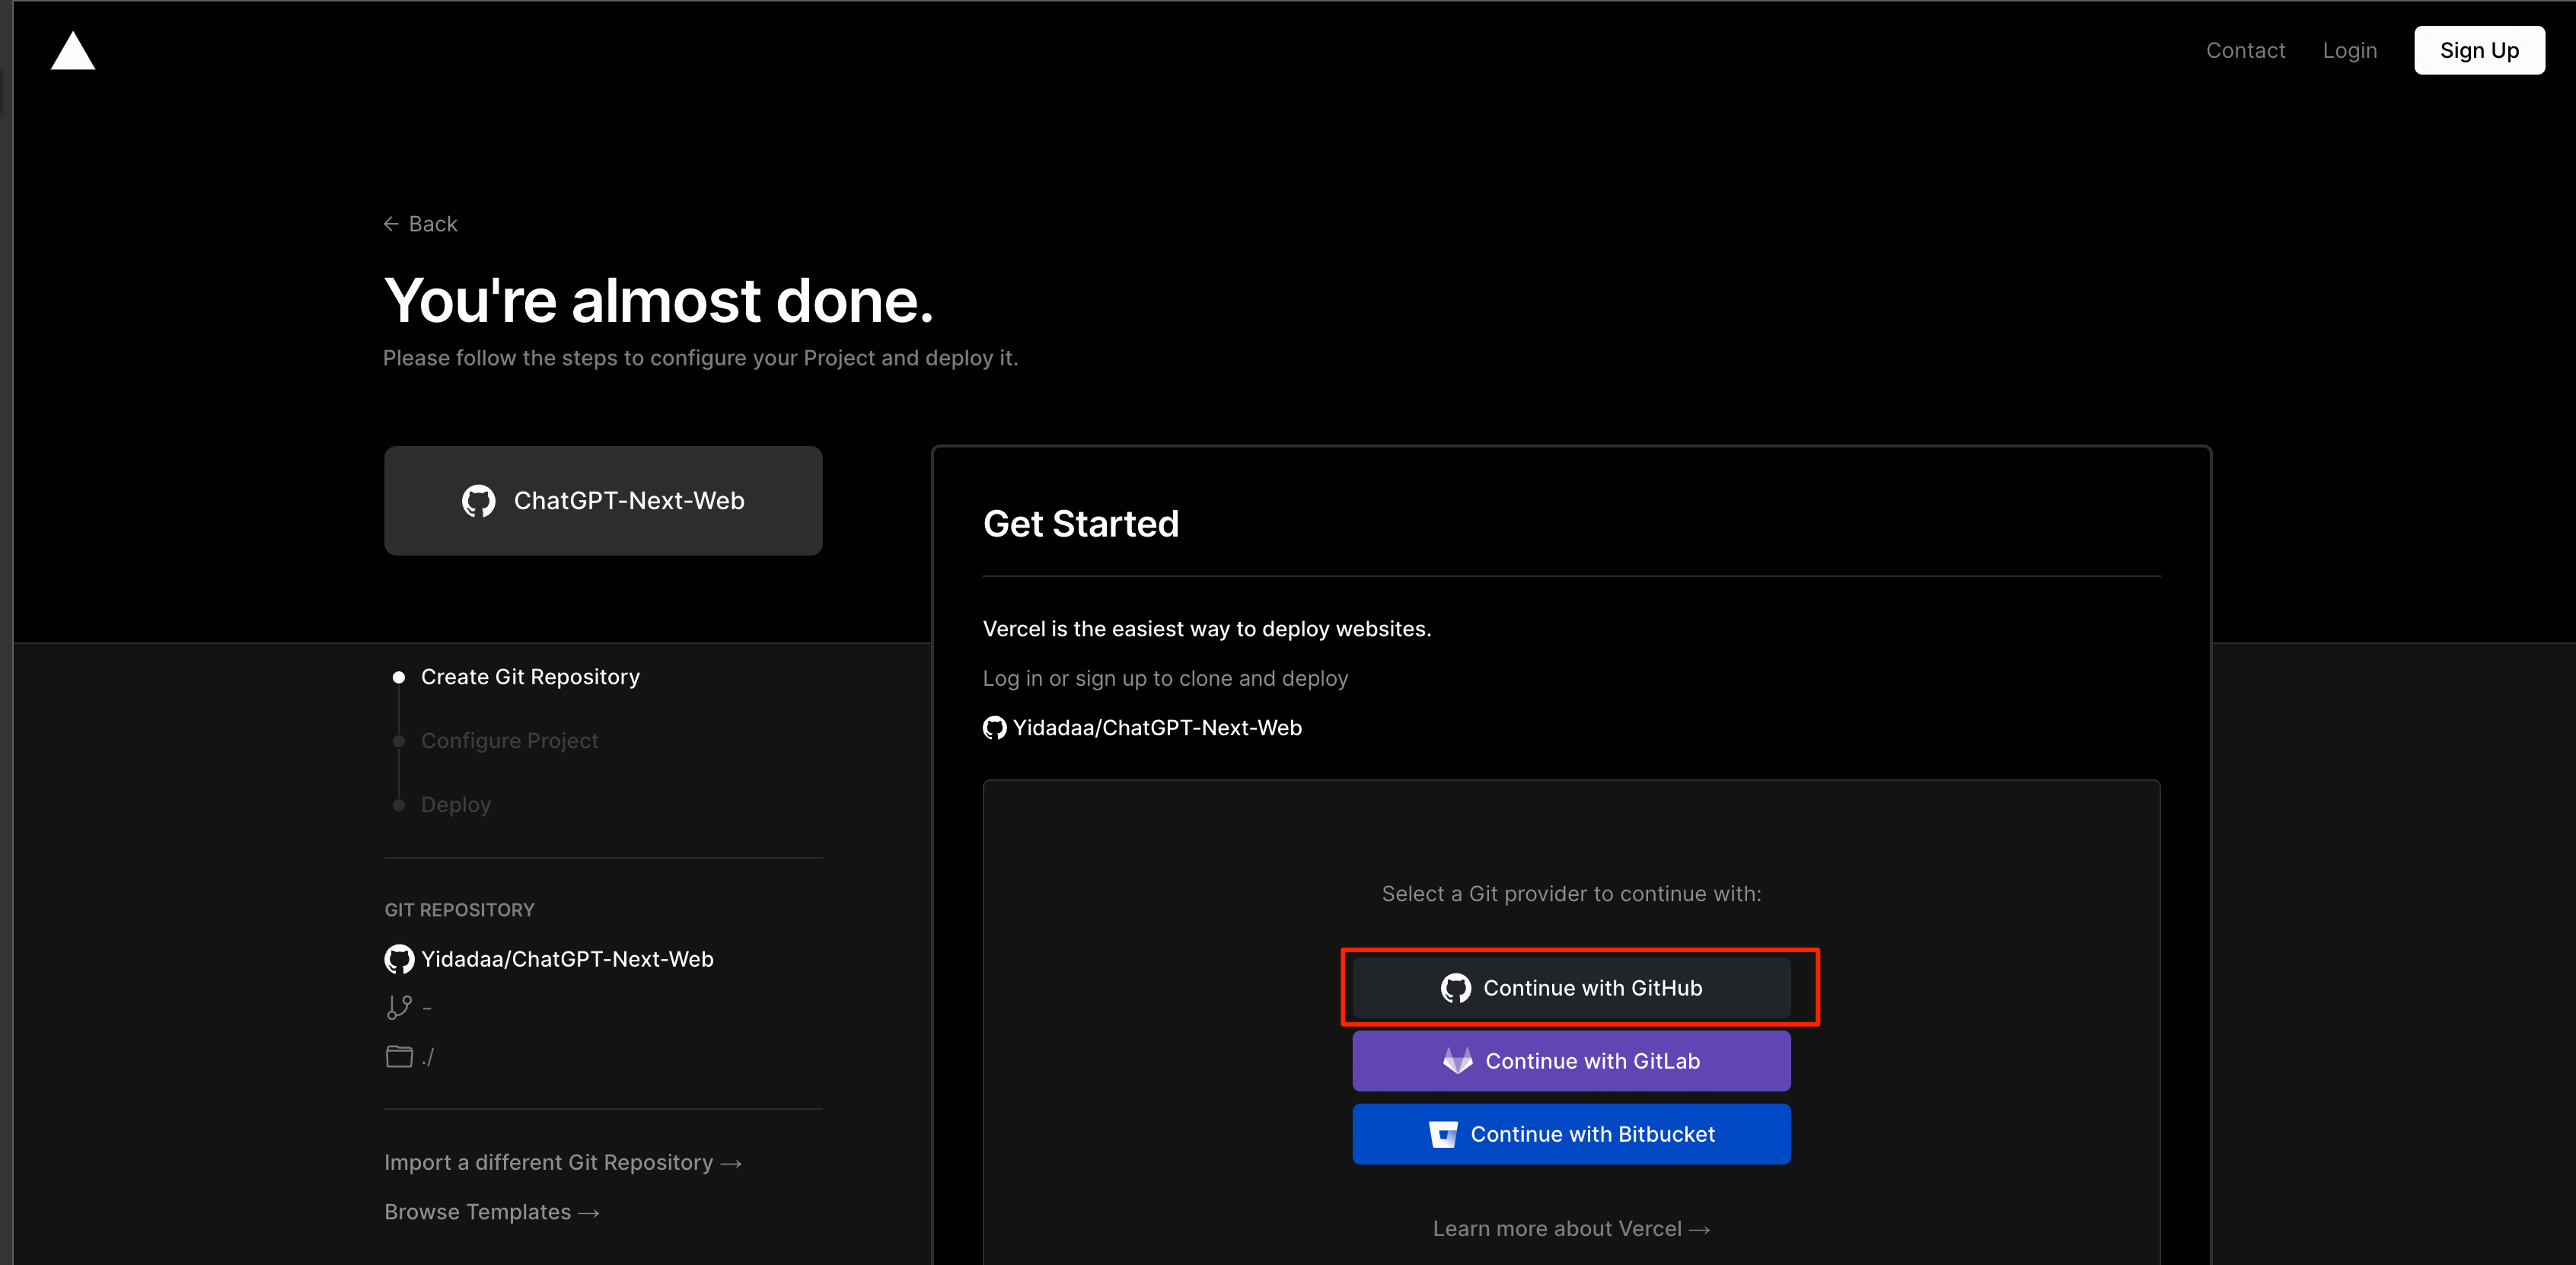Screen dimensions: 2576x1265
Task: Click Import a different Git Repository
Action: 563,1163
